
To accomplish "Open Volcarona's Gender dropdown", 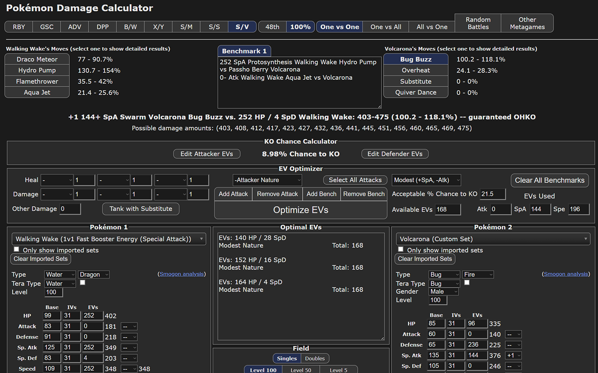I will pos(444,291).
